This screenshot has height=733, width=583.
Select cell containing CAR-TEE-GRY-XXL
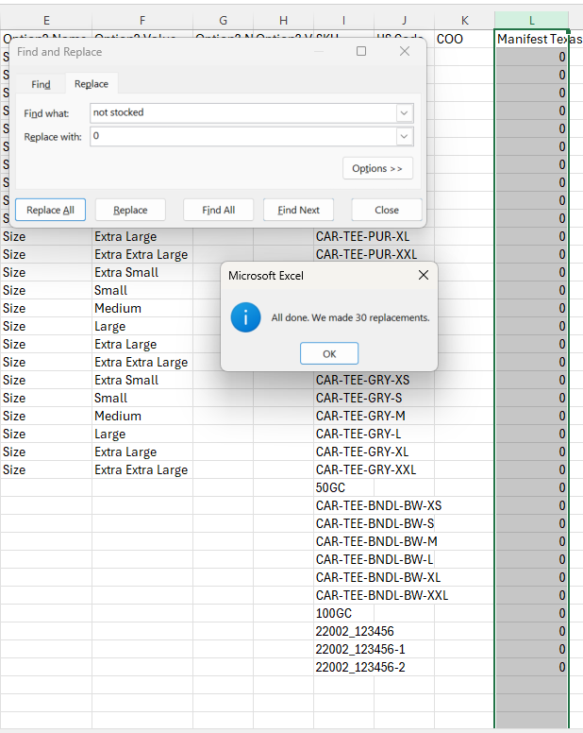365,469
